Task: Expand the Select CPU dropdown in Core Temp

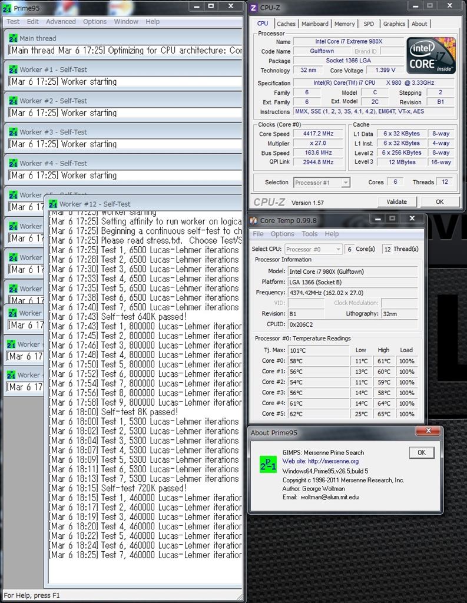Action: [313, 249]
